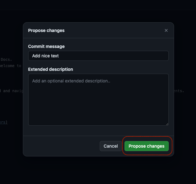Grab the textarea resize handle corner
196x184 pixels.
click(x=167, y=124)
